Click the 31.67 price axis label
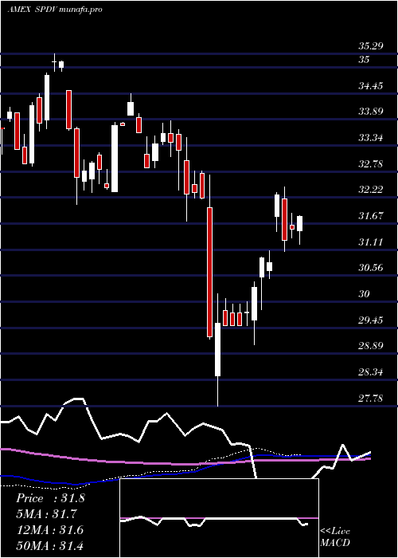 coord(371,216)
